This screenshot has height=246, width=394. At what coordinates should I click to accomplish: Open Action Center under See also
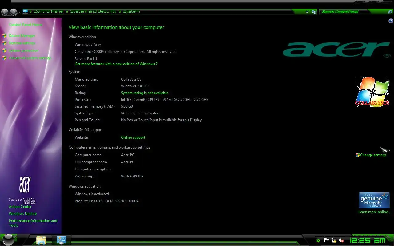(x=20, y=207)
